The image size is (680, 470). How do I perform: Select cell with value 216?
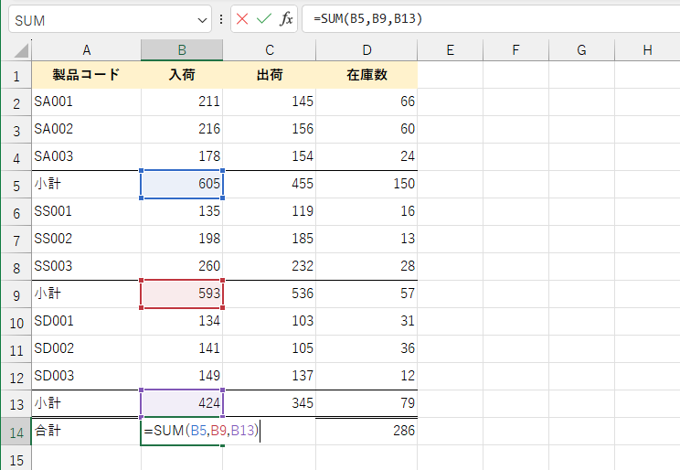[x=182, y=129]
